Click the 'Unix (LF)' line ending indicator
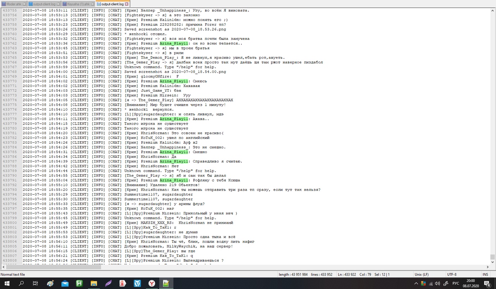This screenshot has height=289, width=496. (422, 274)
